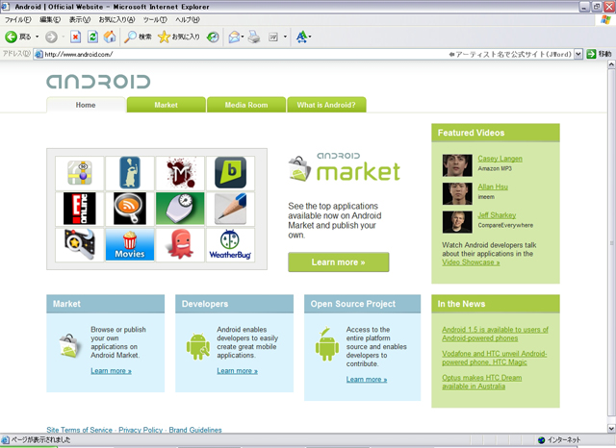Click the IE Forward arrow button

(x=51, y=37)
